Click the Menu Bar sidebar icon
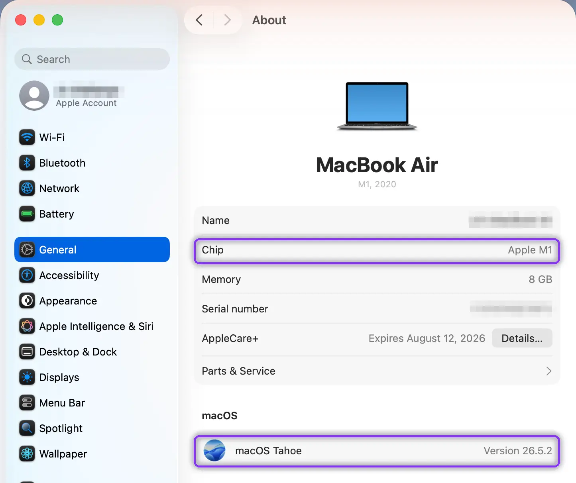576x483 pixels. [27, 403]
